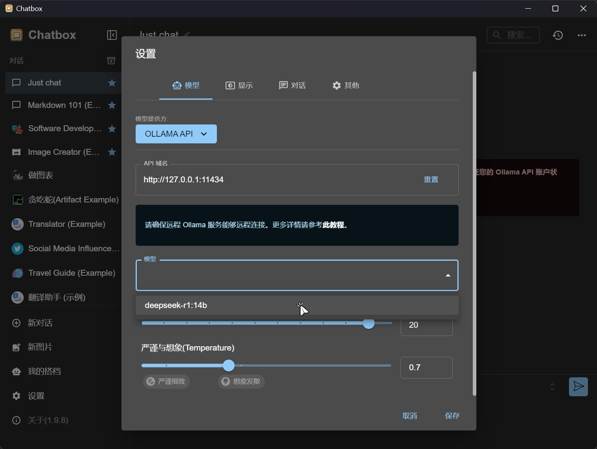This screenshot has height=449, width=597.
Task: Open the 做图表 conversation
Action: [x=63, y=175]
